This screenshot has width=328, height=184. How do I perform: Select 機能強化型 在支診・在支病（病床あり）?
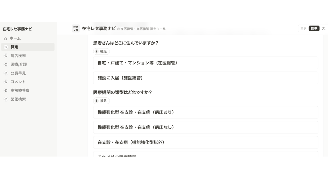point(206,112)
